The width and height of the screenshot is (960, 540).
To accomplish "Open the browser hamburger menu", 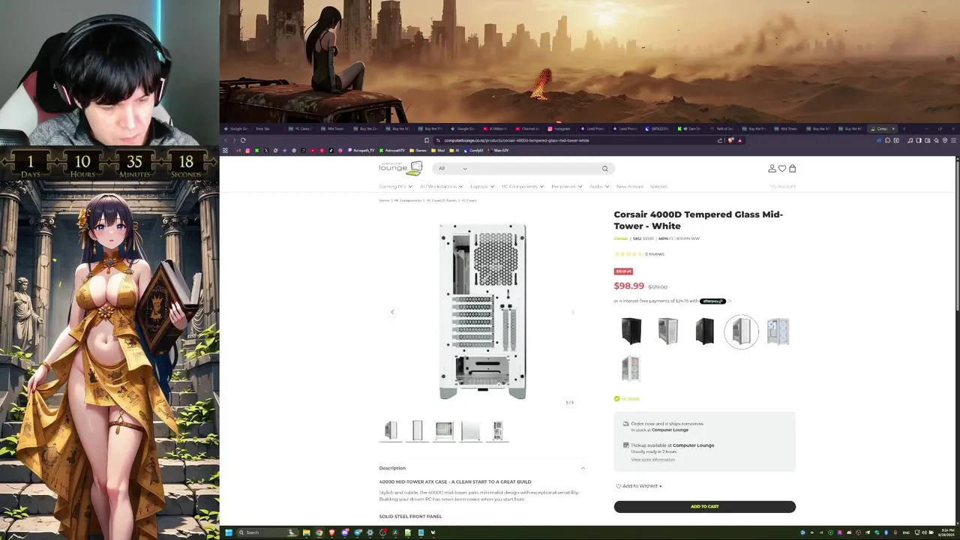I will (953, 140).
